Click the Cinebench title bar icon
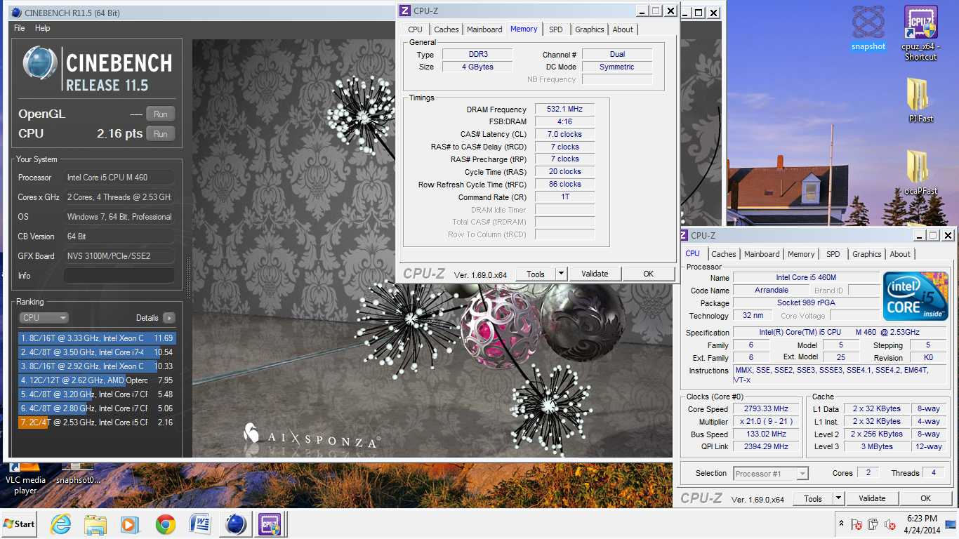 click(x=15, y=13)
